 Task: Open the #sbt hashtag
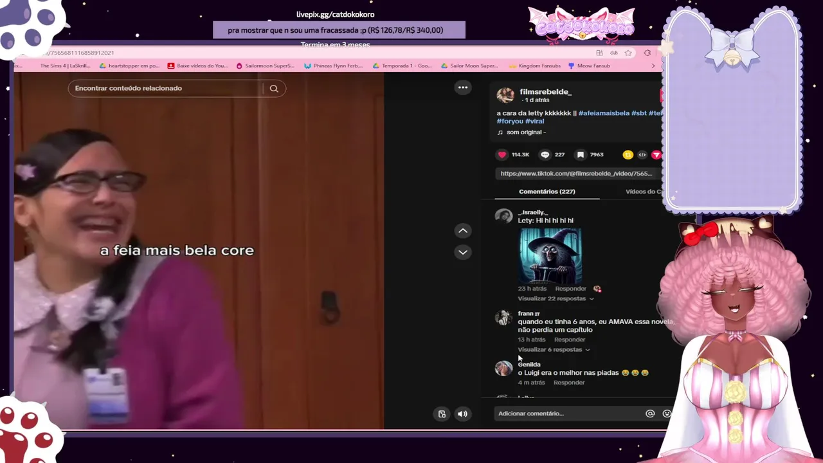[639, 113]
